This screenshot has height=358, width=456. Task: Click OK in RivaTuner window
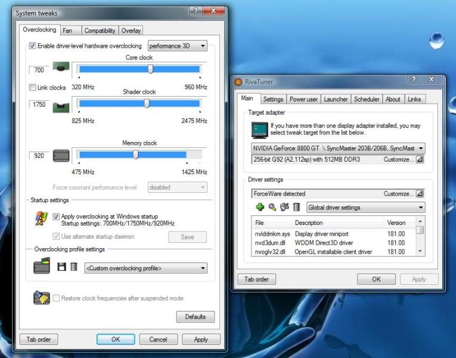376,279
